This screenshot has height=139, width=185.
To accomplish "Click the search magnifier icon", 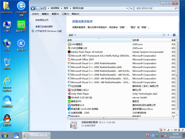I will pos(176,8).
